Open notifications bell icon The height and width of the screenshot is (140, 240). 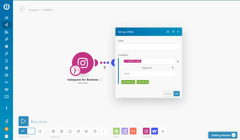point(6,122)
